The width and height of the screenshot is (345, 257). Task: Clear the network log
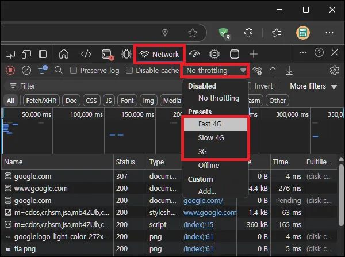pyautogui.click(x=26, y=70)
